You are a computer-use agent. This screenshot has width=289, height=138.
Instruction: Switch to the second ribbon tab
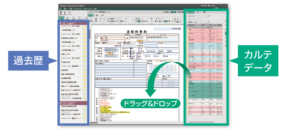[x=97, y=15]
